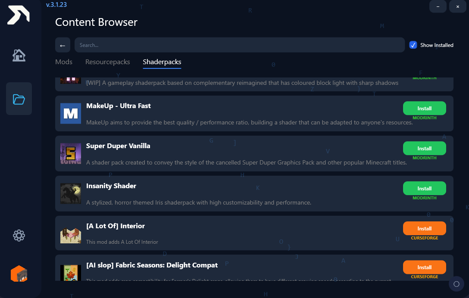Click the CURSEFORGE label under Interior Install
This screenshot has width=469, height=298.
425,238
